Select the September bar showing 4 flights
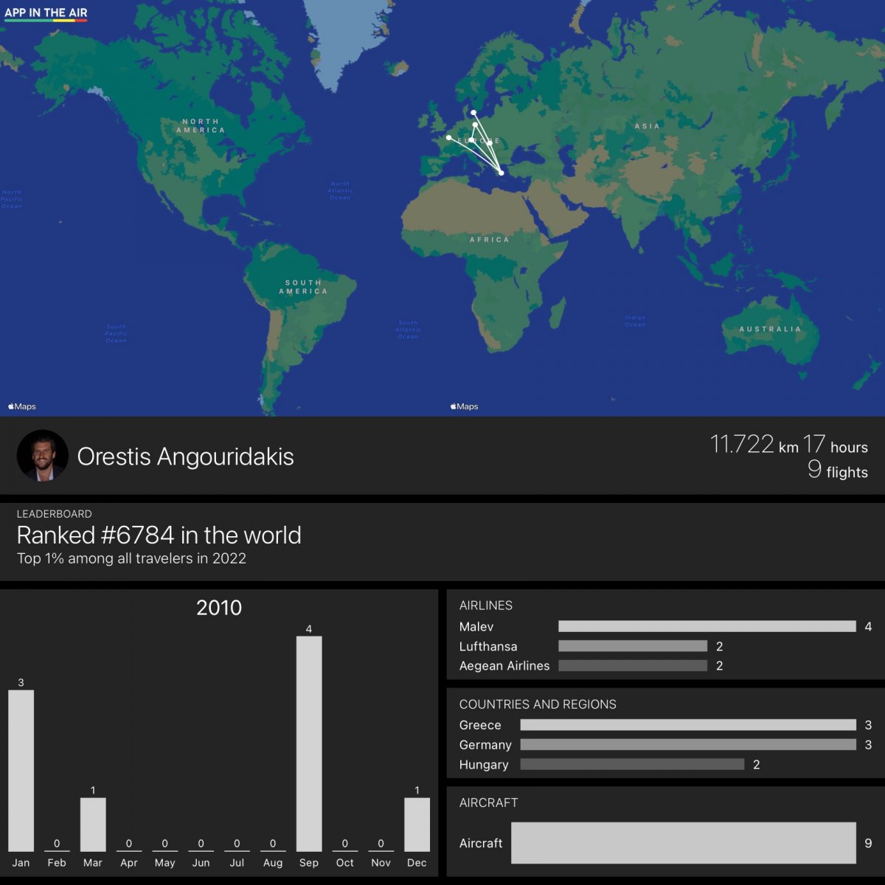Viewport: 885px width, 885px height. [x=309, y=743]
